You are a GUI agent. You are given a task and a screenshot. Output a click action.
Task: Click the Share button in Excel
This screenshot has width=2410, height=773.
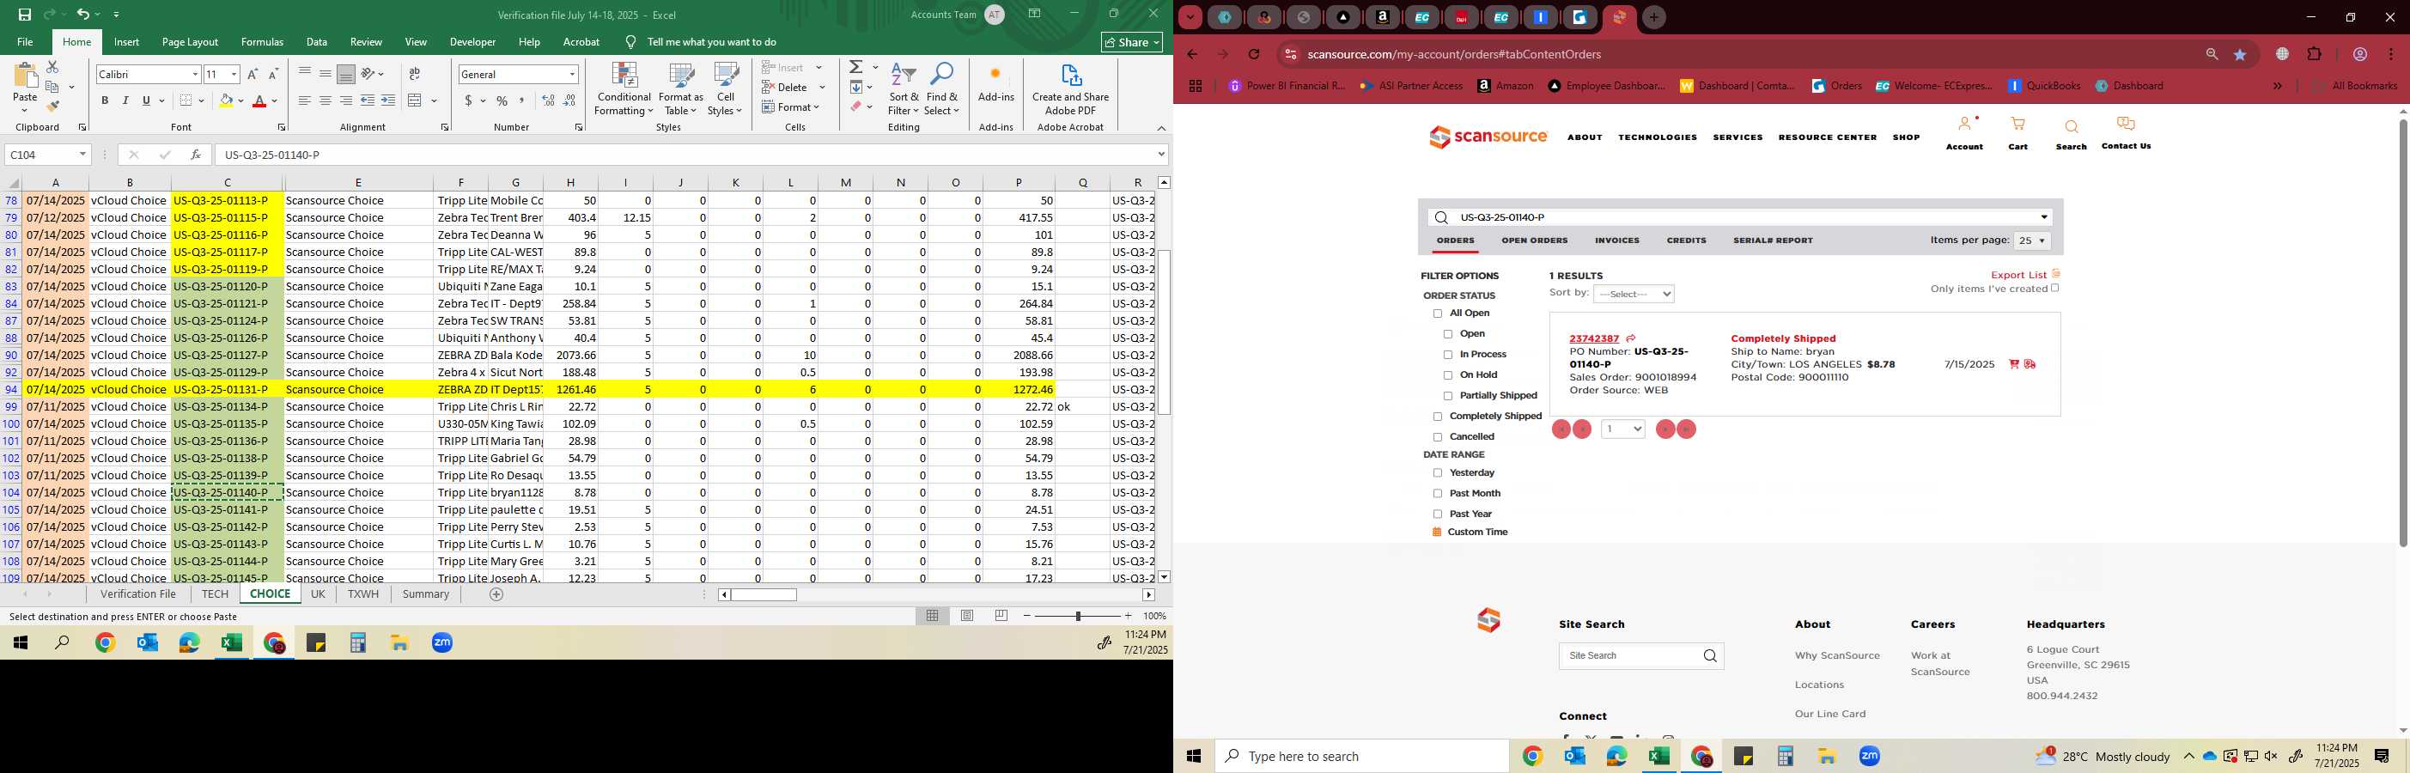1132,42
